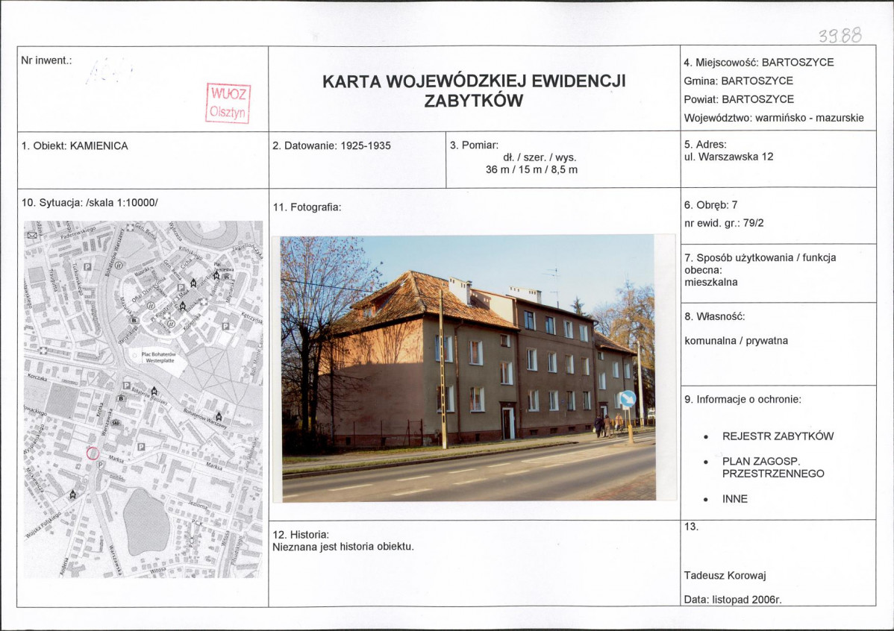This screenshot has height=631, width=894.
Task: Click the building's white entrance door in photo
Action: pyautogui.click(x=506, y=424)
